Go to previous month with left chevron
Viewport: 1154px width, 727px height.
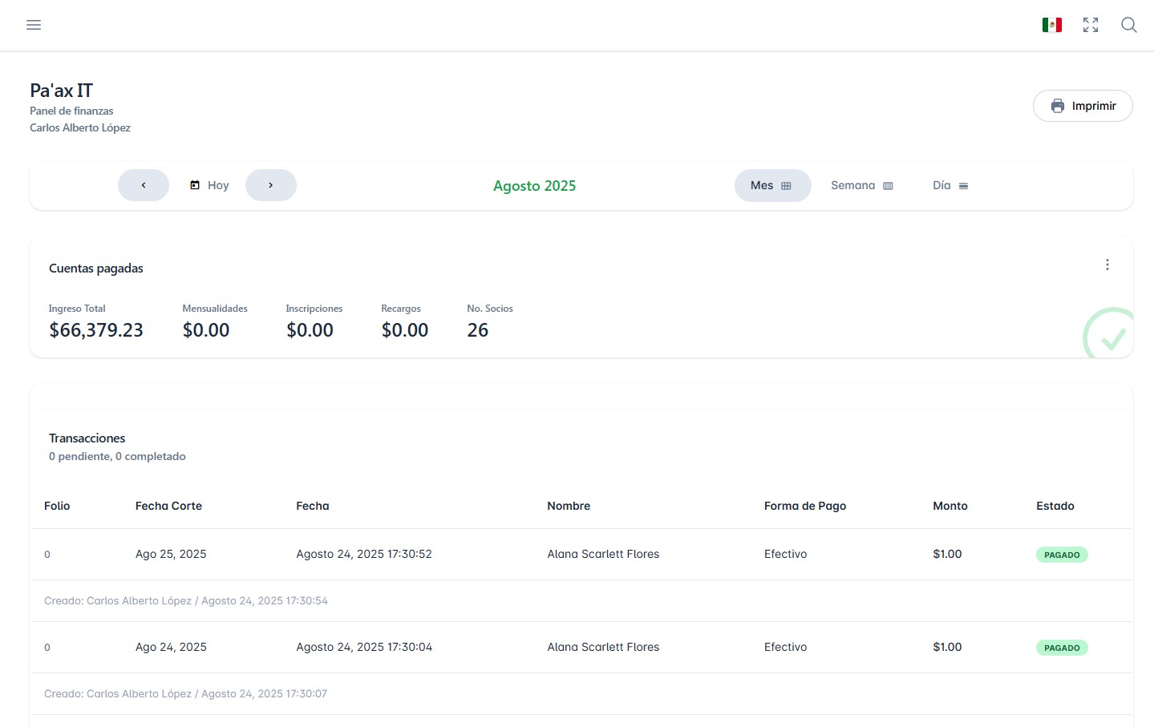(144, 185)
